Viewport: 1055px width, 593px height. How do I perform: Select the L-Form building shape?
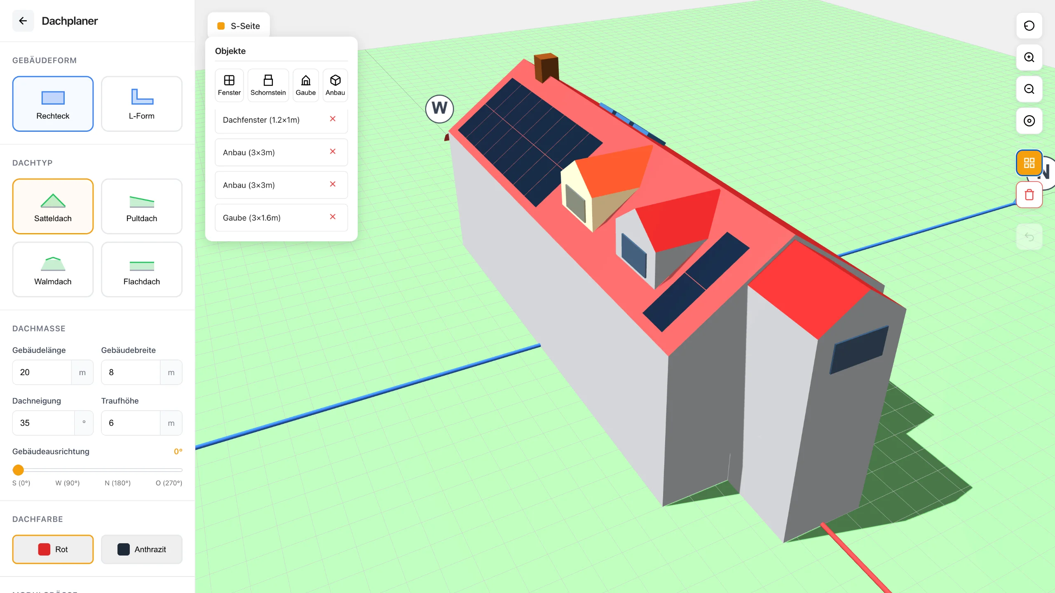[x=142, y=104]
